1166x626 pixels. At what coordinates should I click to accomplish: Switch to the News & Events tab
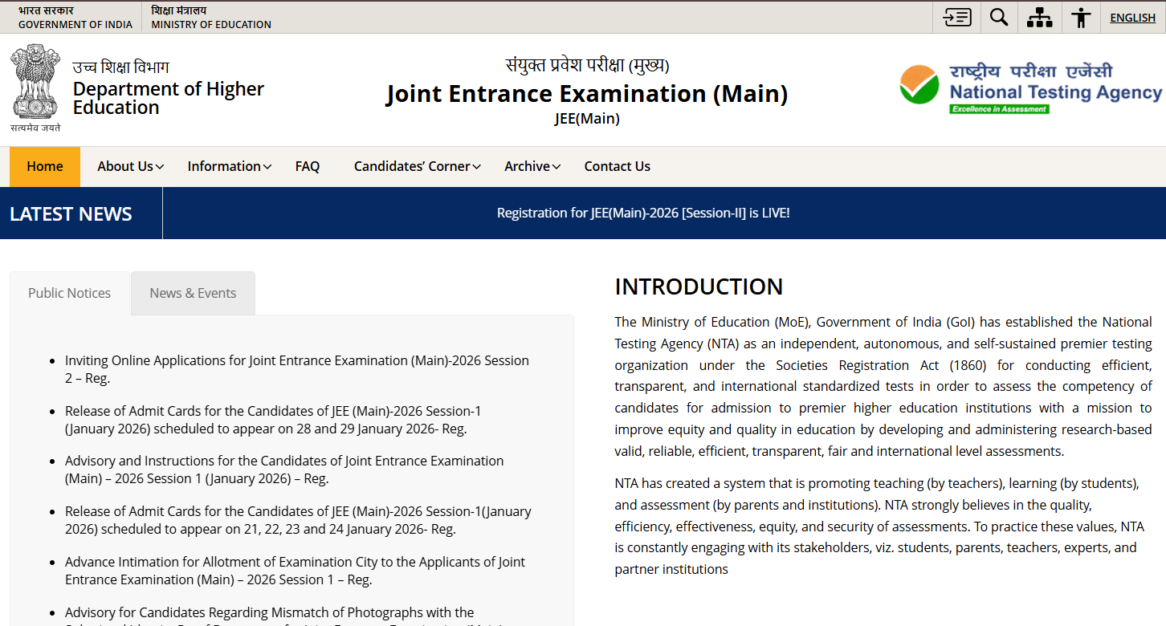pos(193,293)
